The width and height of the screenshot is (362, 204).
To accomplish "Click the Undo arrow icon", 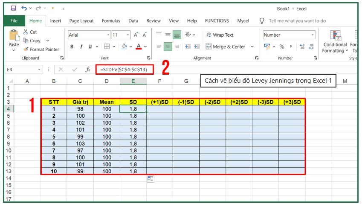I will pos(24,8).
